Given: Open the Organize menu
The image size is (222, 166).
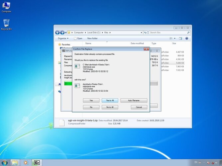Looking at the screenshot, I should (63, 38).
